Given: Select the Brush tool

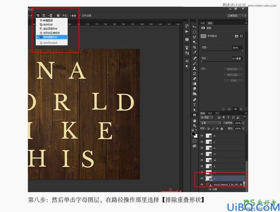Looking at the screenshot, I should (x=194, y=63).
